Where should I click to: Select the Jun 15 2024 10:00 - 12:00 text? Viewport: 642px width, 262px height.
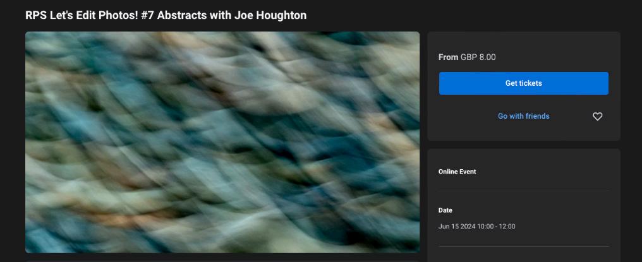476,226
